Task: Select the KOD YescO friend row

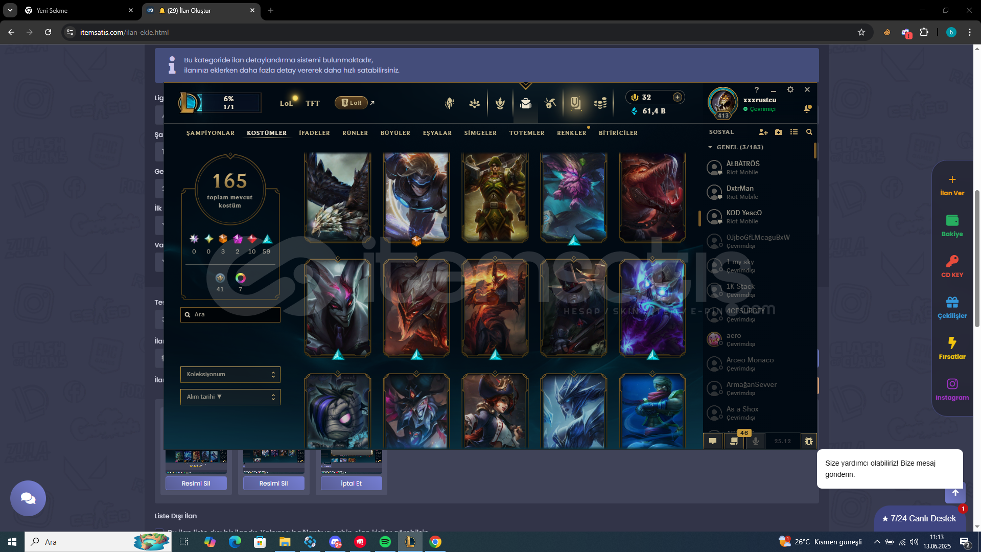Action: [x=758, y=216]
